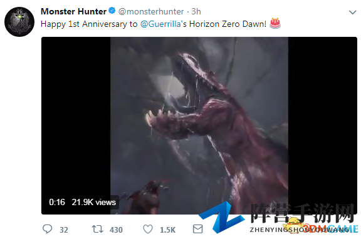Click the 32 replies count

[x=64, y=230]
